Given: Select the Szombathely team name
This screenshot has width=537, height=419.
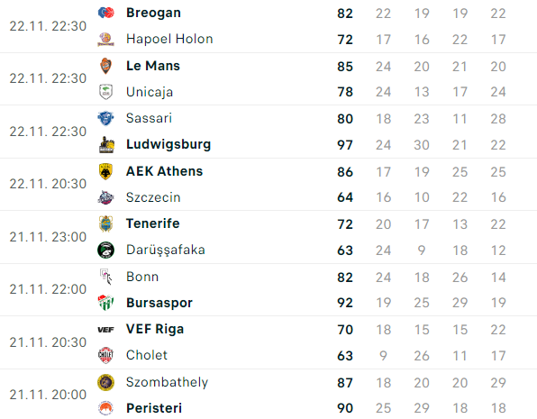Looking at the screenshot, I should [167, 382].
